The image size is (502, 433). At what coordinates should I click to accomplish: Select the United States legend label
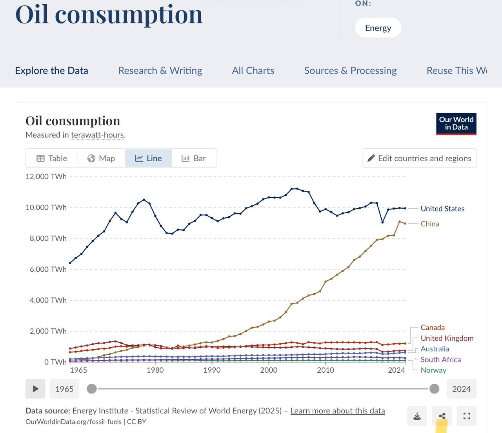pyautogui.click(x=442, y=209)
